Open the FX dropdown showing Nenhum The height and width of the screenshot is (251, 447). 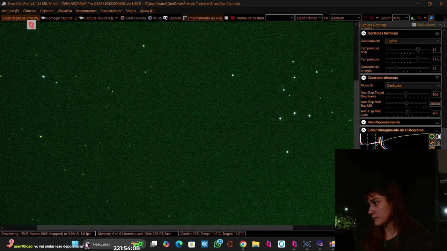point(345,18)
